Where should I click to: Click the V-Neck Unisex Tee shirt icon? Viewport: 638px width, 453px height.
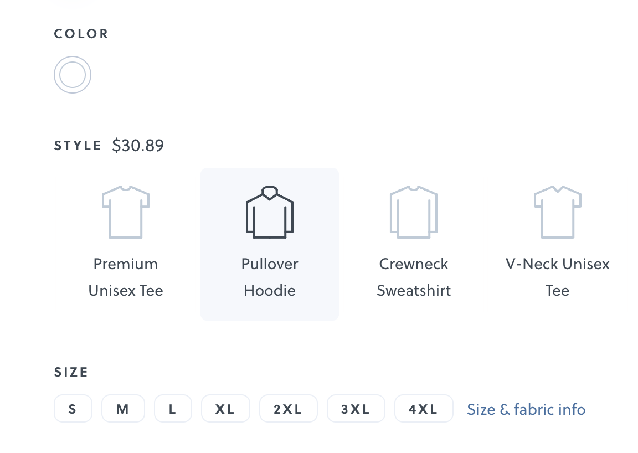coord(558,212)
